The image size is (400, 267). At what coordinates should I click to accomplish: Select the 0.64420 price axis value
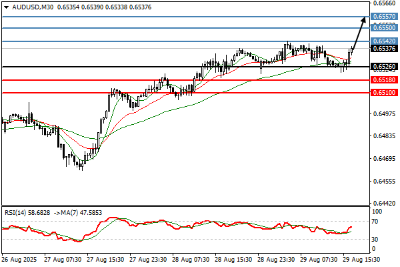tap(384, 204)
